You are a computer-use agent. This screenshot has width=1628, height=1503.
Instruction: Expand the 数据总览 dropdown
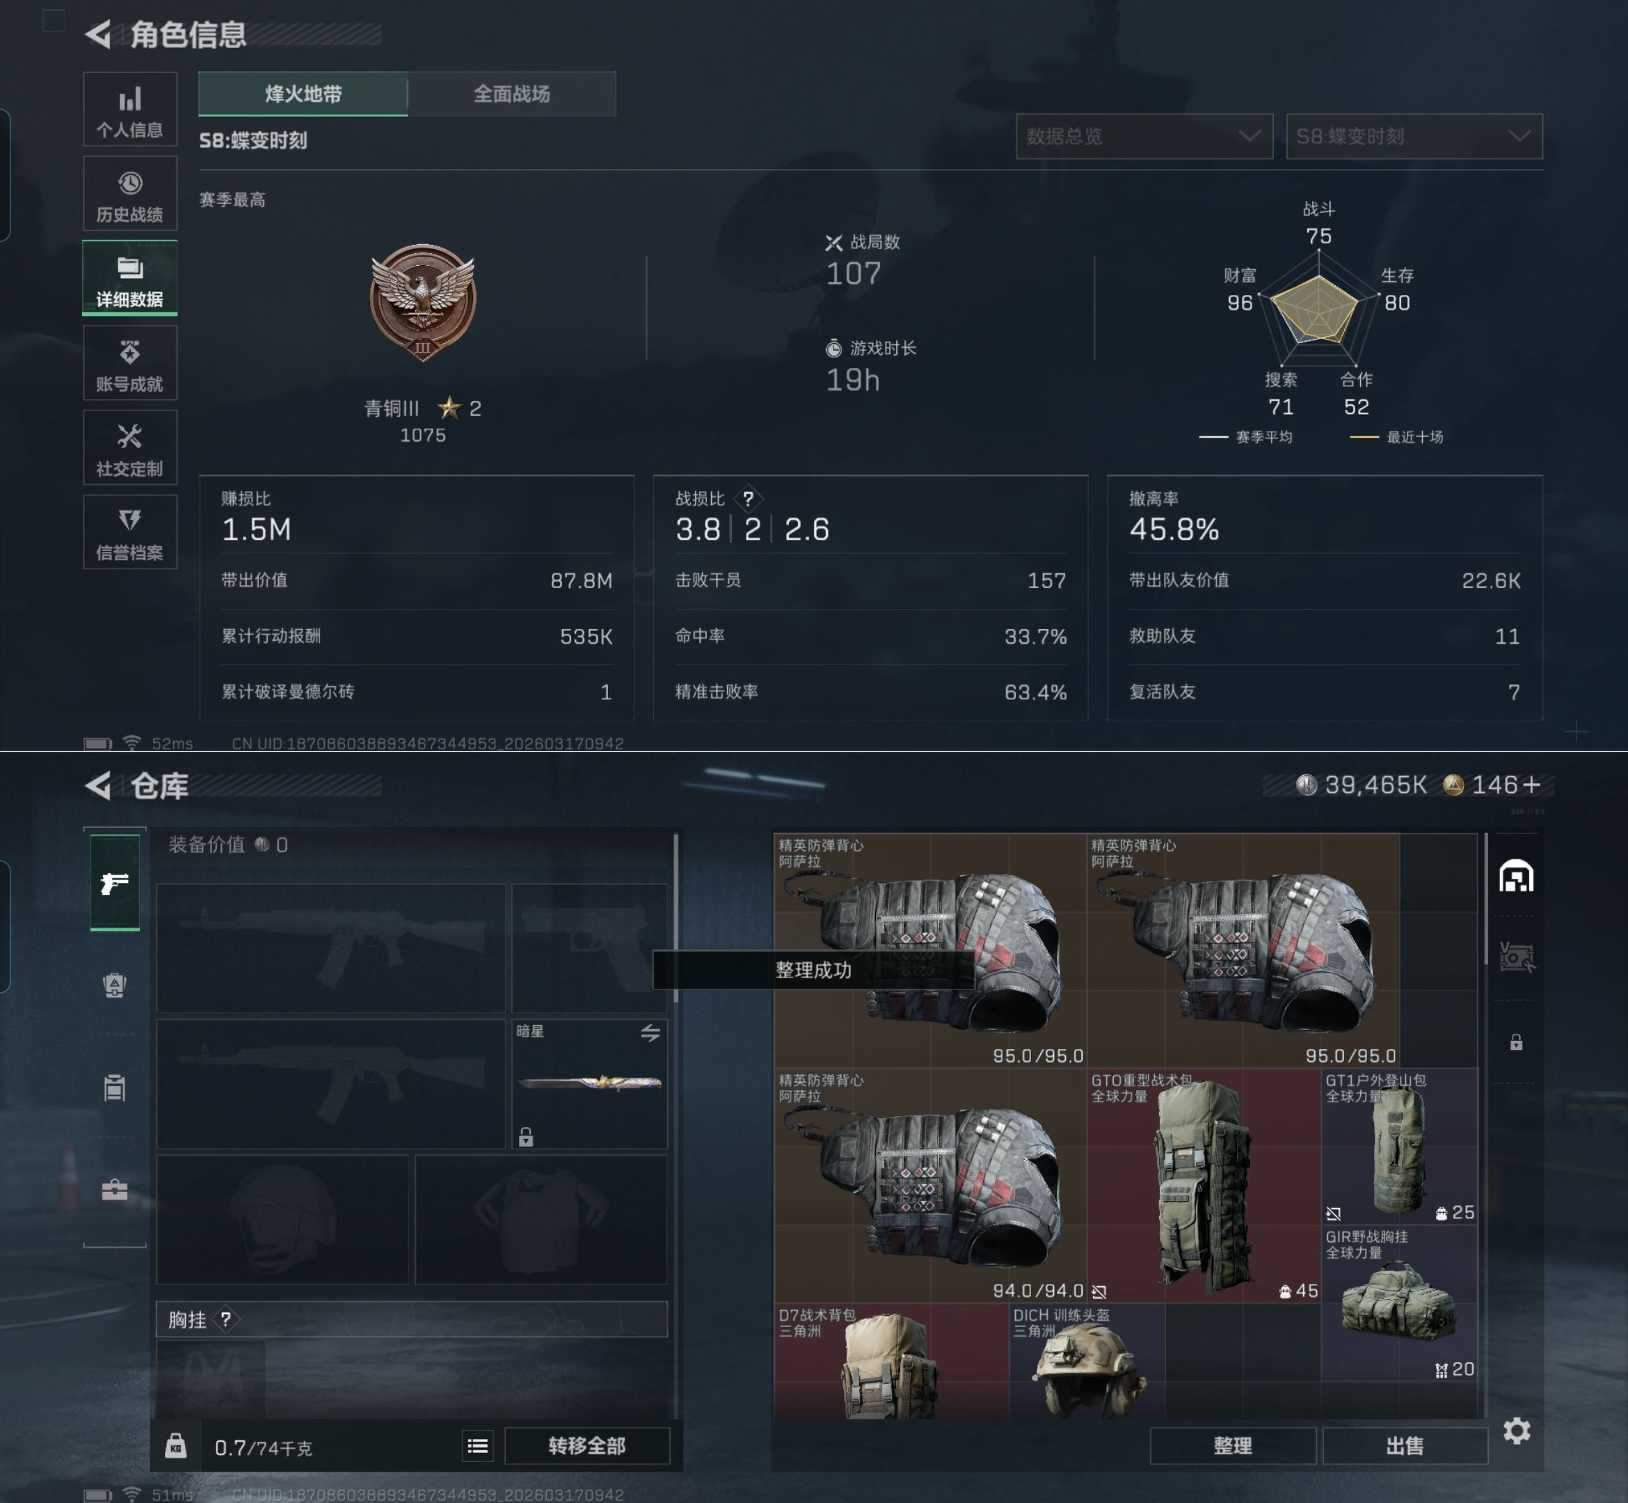1144,136
